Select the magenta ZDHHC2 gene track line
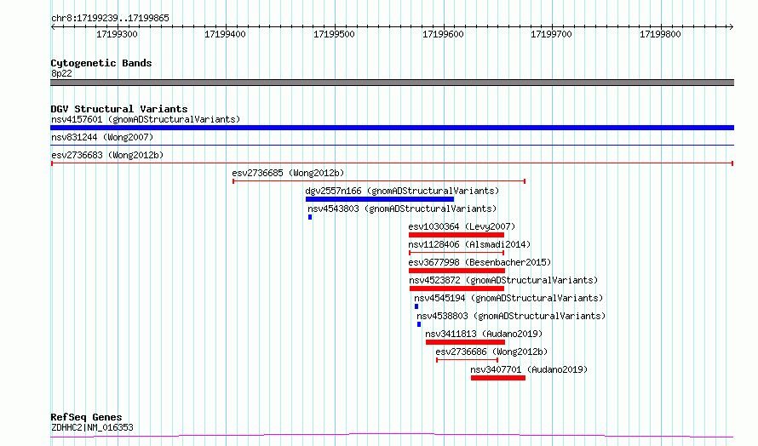758x446 pixels. click(x=392, y=436)
